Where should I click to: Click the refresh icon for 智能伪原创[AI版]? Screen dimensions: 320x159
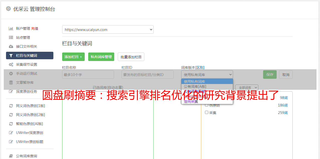pyautogui.click(x=11, y=124)
